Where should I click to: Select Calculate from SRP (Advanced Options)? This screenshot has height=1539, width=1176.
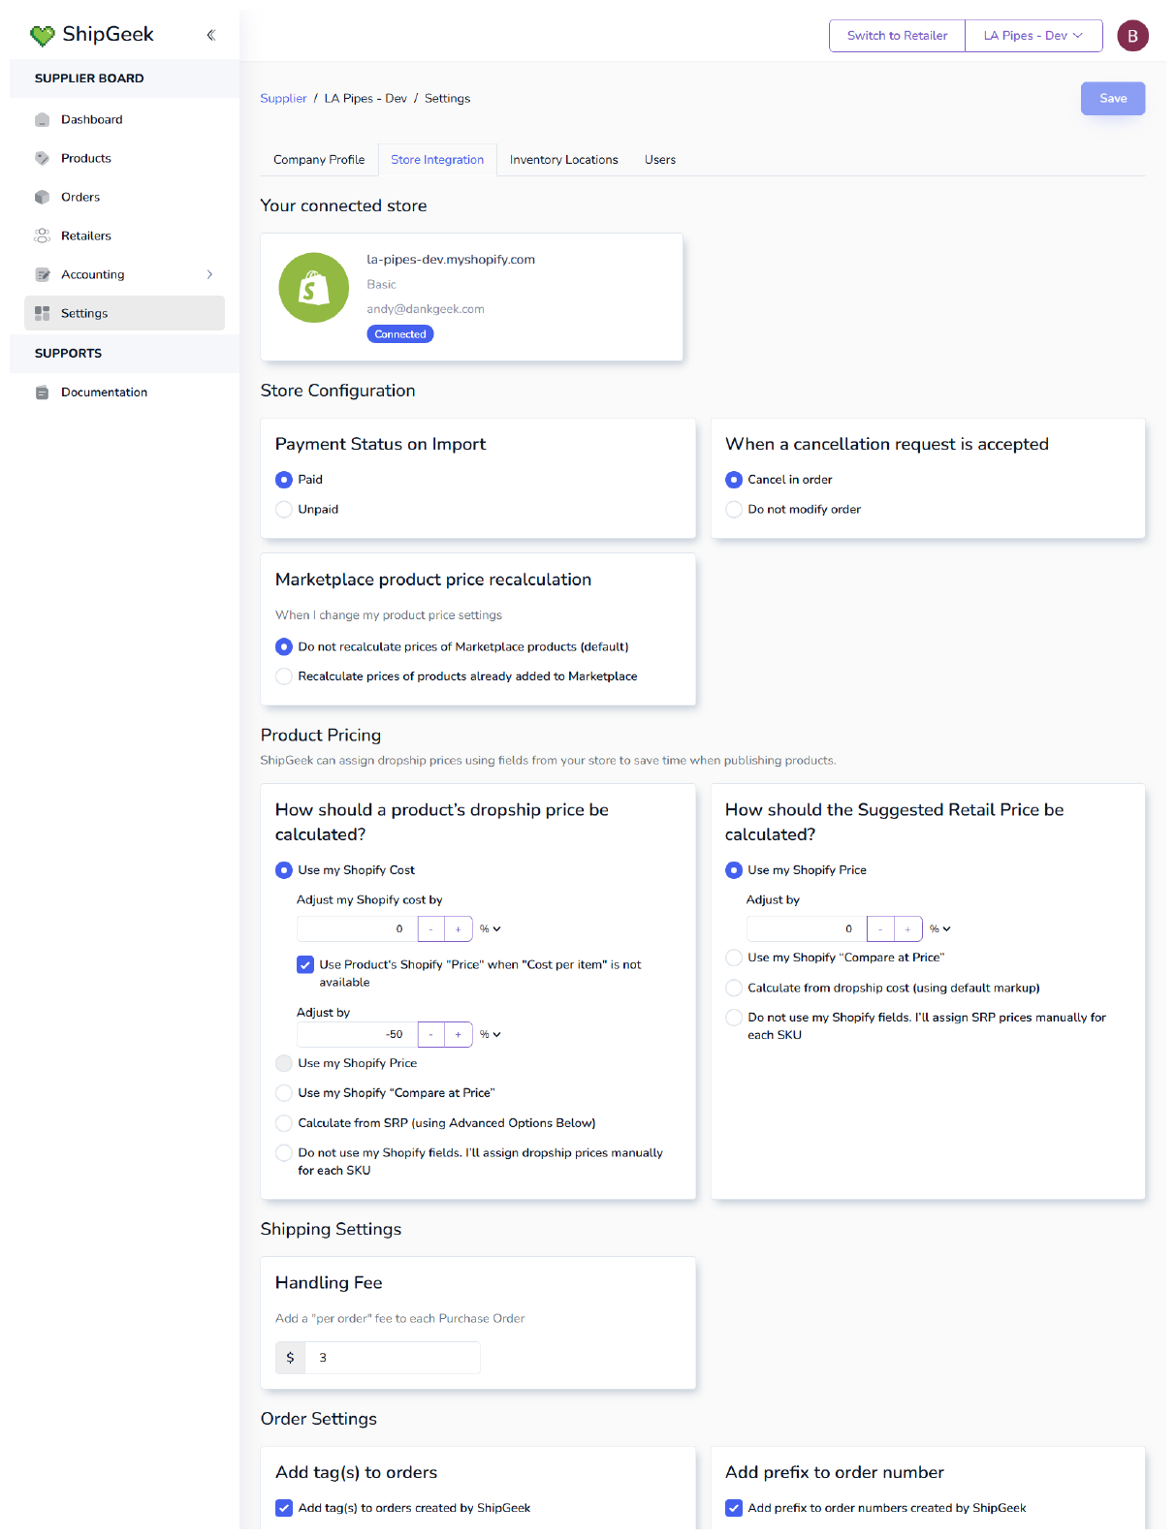(284, 1123)
